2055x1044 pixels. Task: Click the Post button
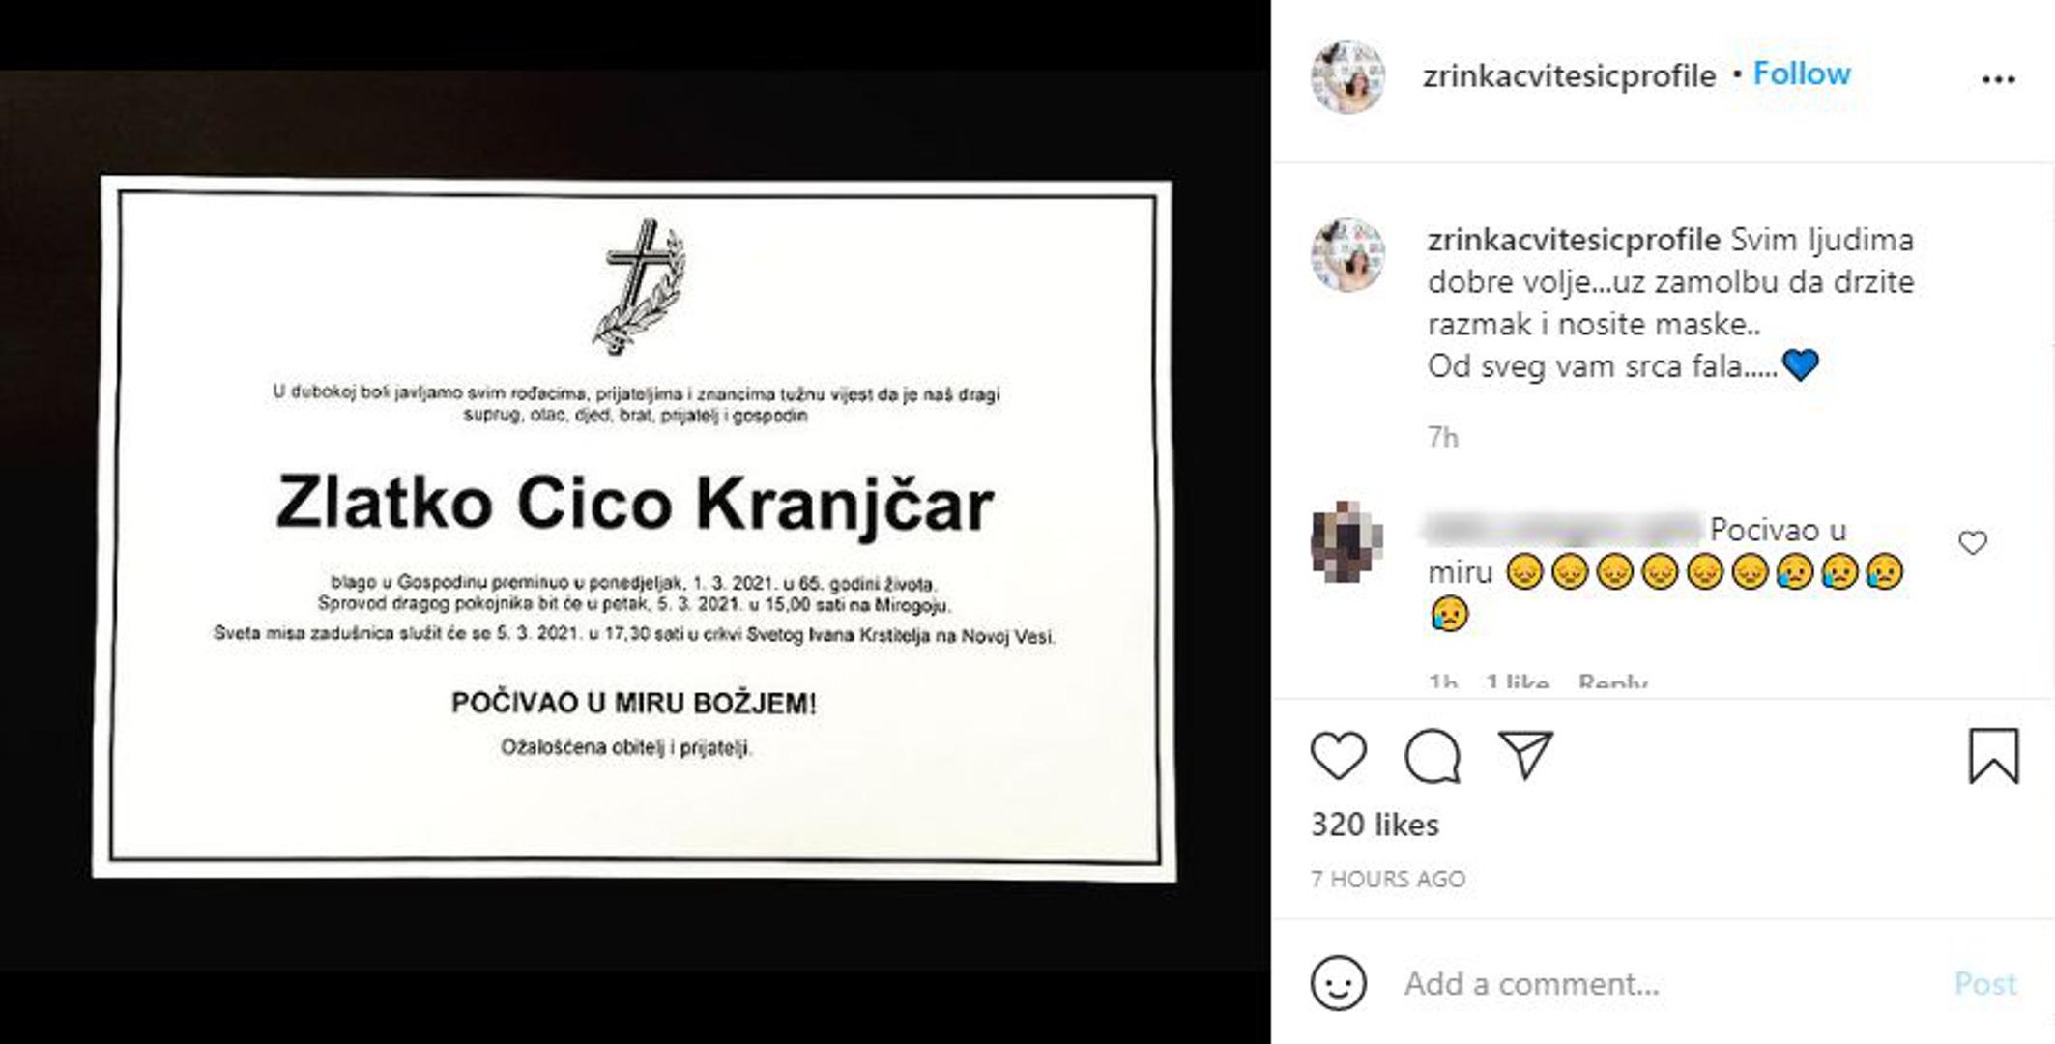(x=1984, y=983)
